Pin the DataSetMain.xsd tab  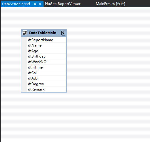[x=35, y=4]
